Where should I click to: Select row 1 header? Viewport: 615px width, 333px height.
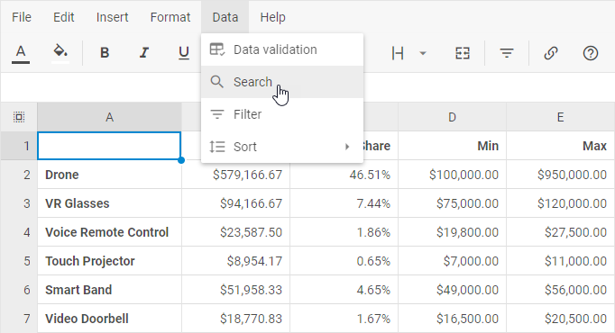click(x=19, y=146)
